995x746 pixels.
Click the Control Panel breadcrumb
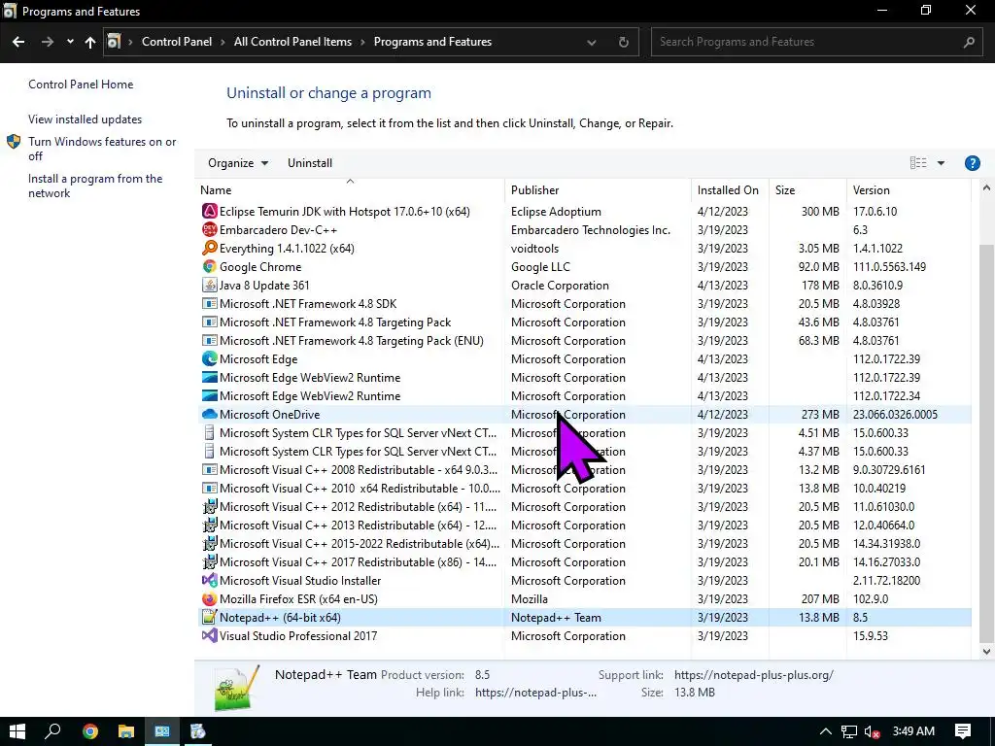point(177,42)
